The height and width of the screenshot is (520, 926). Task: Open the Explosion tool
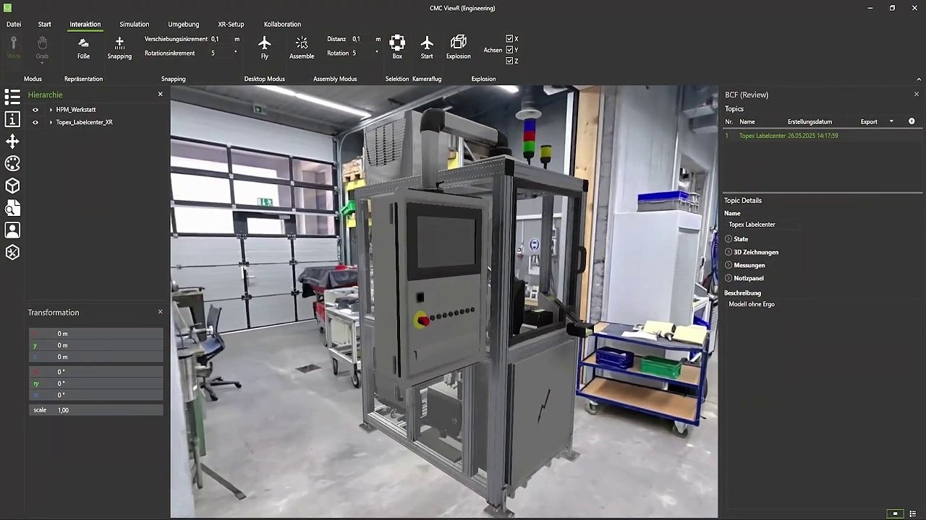[x=458, y=43]
